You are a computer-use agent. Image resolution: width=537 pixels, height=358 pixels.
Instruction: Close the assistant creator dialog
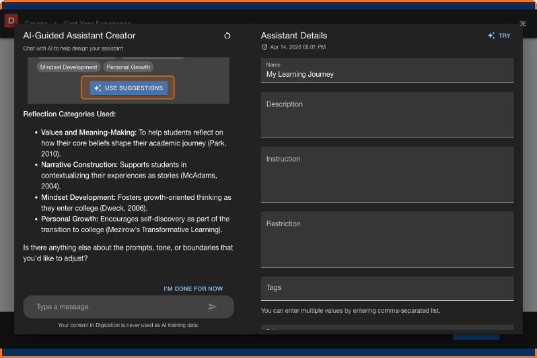pos(523,24)
